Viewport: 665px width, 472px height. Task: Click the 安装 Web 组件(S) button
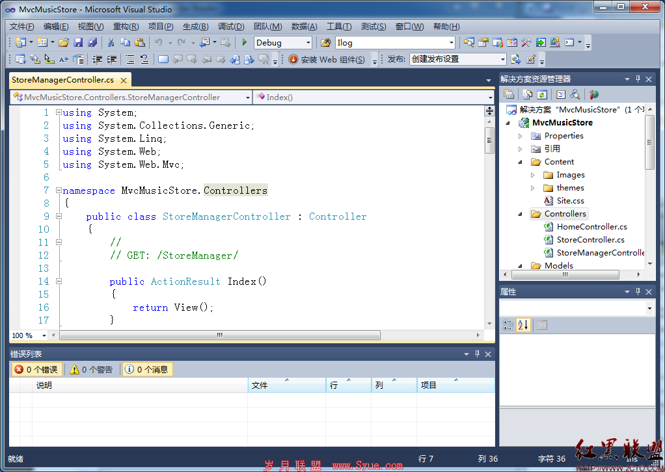tap(328, 59)
